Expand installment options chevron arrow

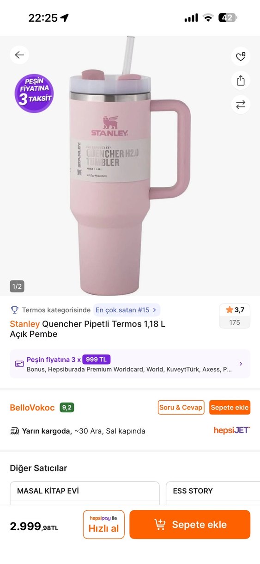pyautogui.click(x=241, y=364)
